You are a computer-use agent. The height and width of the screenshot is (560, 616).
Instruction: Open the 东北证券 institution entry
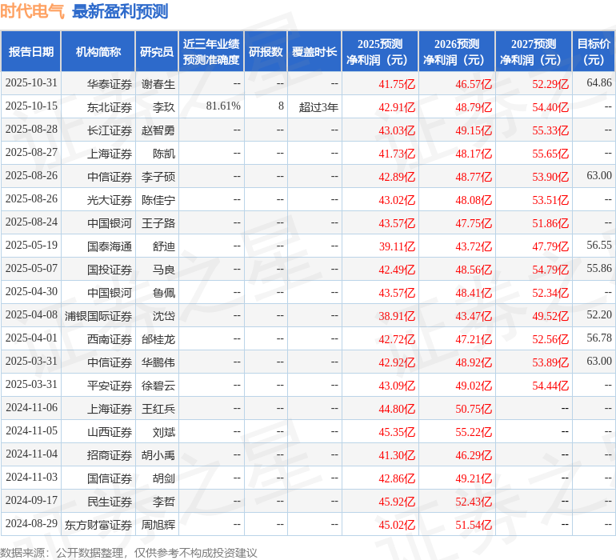(110, 106)
